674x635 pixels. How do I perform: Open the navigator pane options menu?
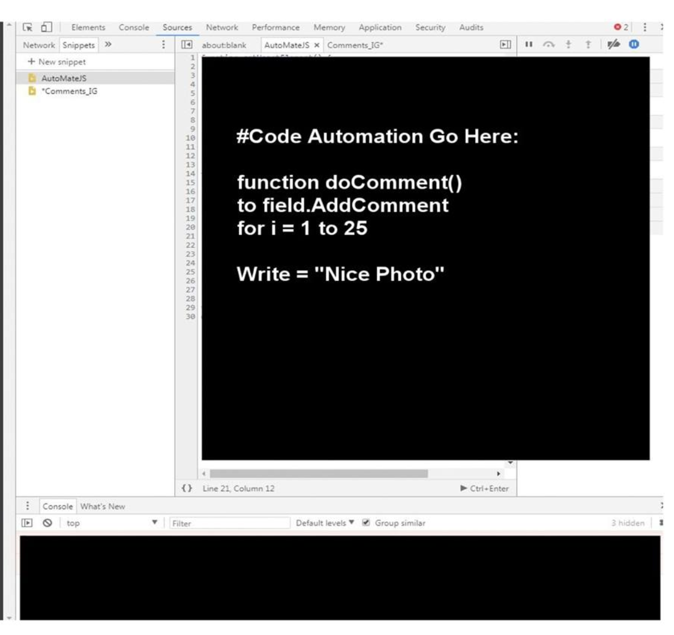tap(163, 45)
